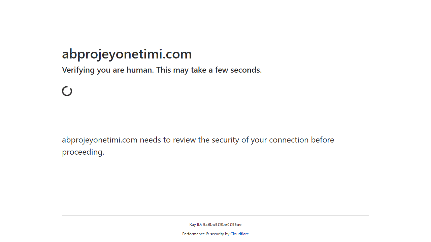Click the word "Verifying" in the subheading
Viewport: 431px width, 242px height.
[78, 70]
